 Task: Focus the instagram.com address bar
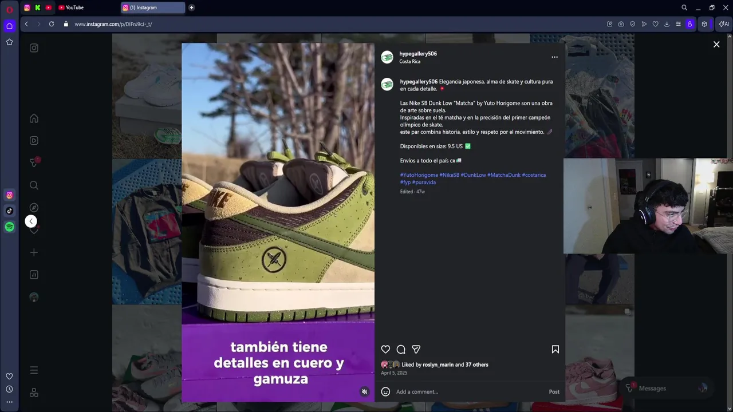pyautogui.click(x=113, y=24)
